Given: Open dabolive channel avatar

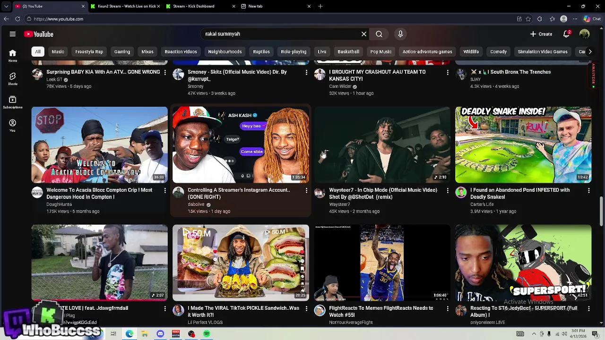Looking at the screenshot, I should pyautogui.click(x=178, y=192).
